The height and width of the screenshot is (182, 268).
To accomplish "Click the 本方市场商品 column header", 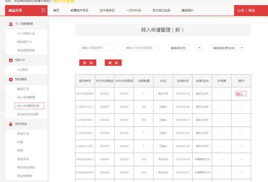I will (124, 81).
